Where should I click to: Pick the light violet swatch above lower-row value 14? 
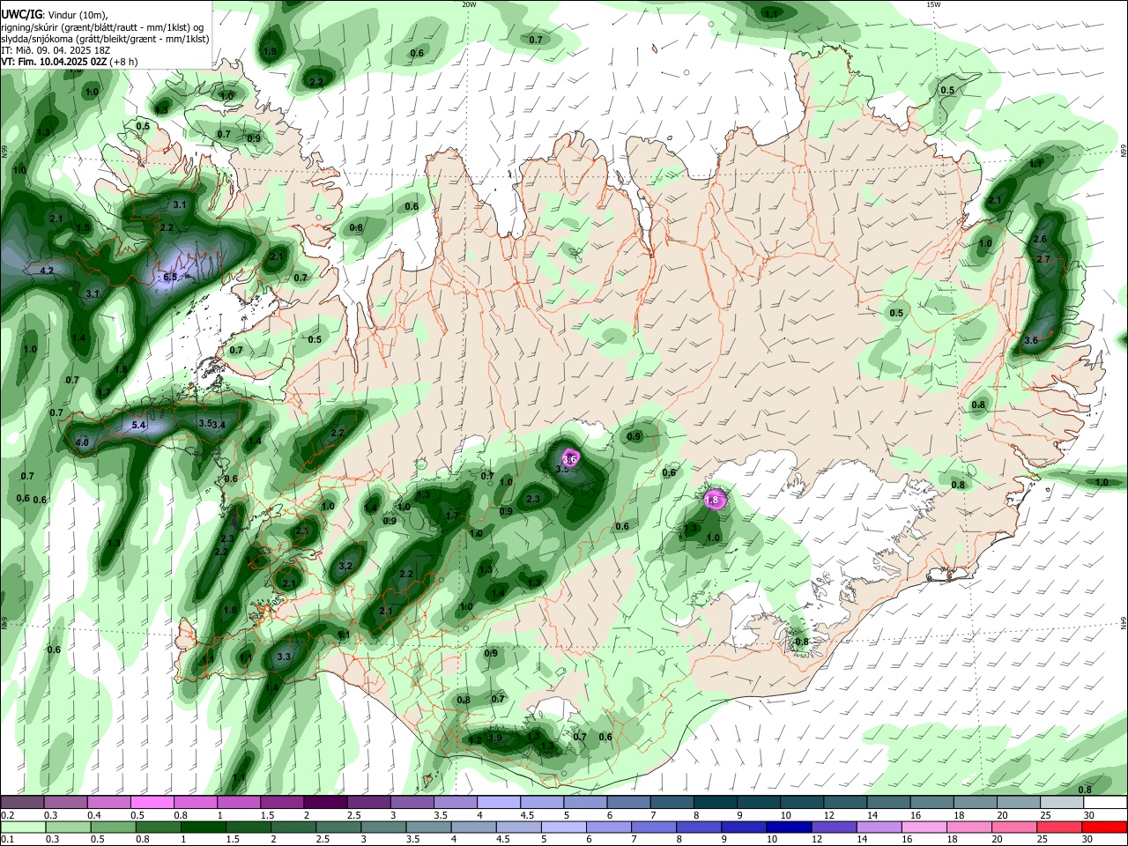click(x=879, y=827)
